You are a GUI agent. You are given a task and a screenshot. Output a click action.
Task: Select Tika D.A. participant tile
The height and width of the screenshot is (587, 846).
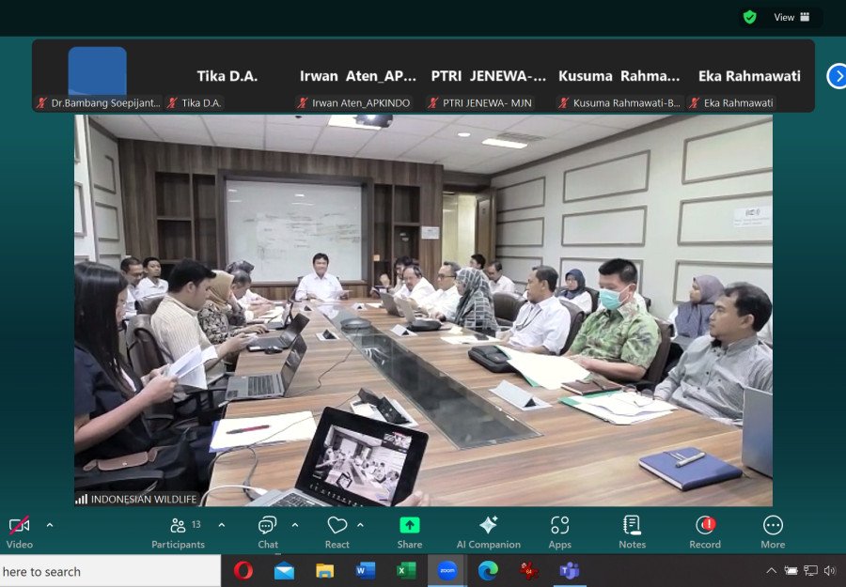(x=227, y=77)
